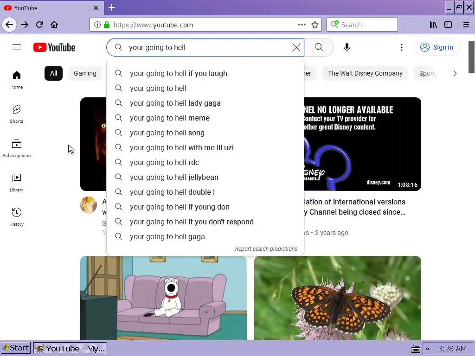Screen dimensions: 475x356
Task: Choose suggestion 'your going to hell double l'
Action: pyautogui.click(x=205, y=192)
